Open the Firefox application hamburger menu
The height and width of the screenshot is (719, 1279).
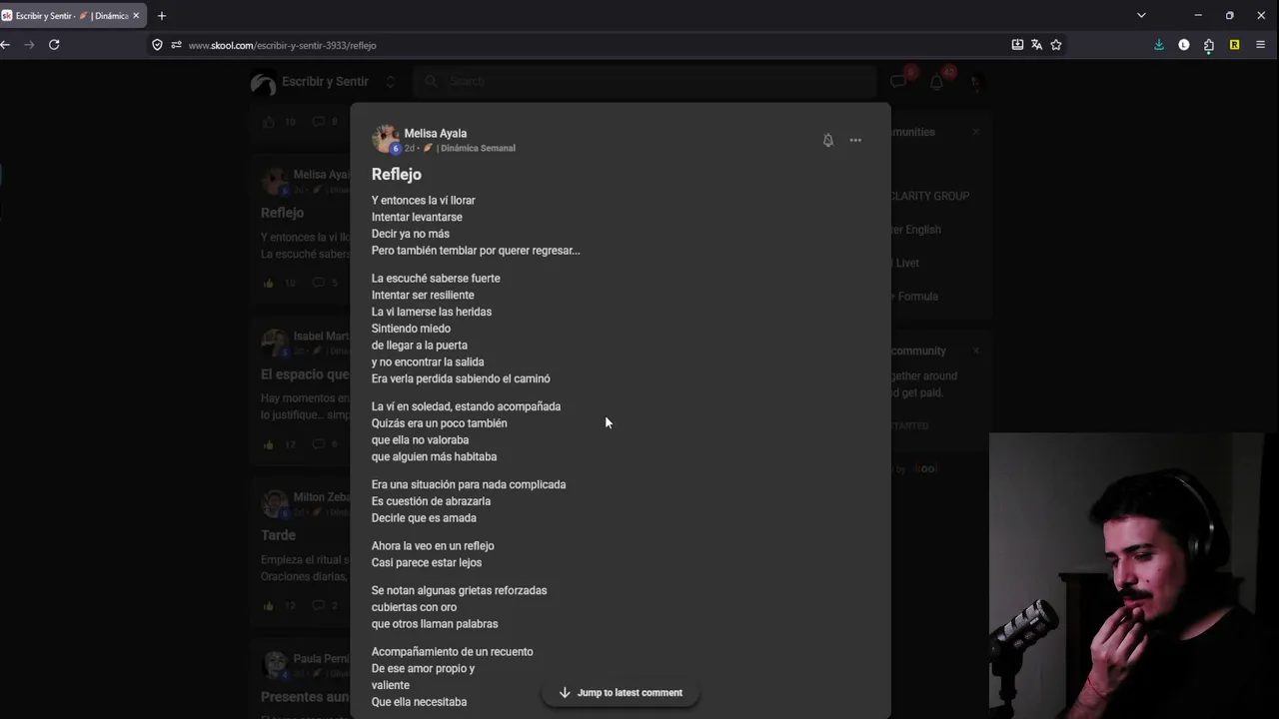point(1260,45)
